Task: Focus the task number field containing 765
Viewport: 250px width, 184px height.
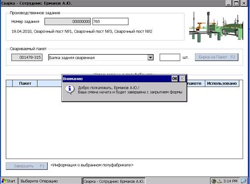Action: click(x=111, y=22)
